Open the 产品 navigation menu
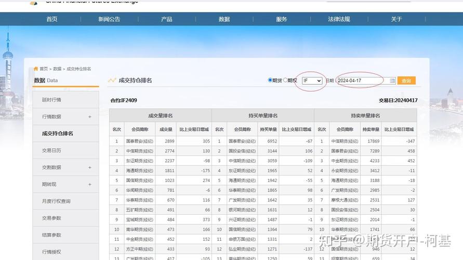The height and width of the screenshot is (260, 463). 167,19
